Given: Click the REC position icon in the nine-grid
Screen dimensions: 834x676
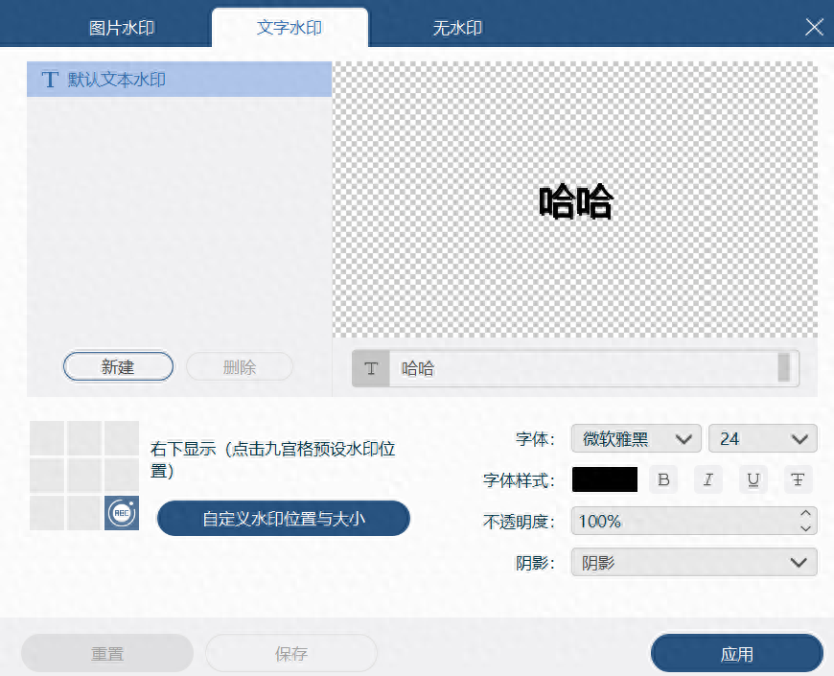Looking at the screenshot, I should click(122, 514).
